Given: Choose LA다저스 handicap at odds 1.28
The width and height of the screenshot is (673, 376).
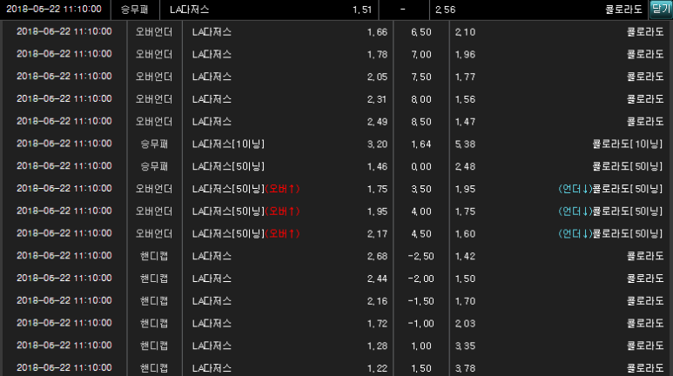Looking at the screenshot, I should pyautogui.click(x=287, y=346).
